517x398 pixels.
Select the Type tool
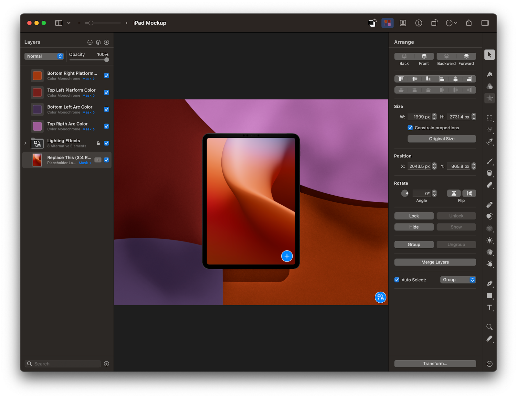click(489, 307)
